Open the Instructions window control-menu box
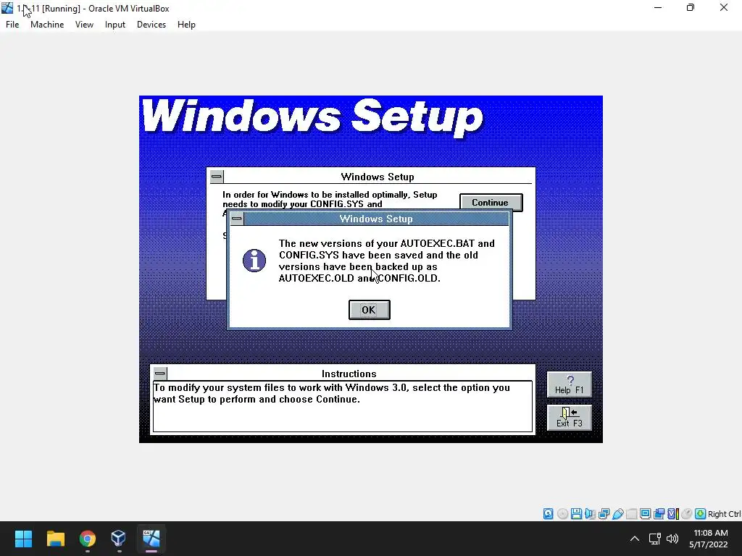The height and width of the screenshot is (556, 742). coord(160,374)
